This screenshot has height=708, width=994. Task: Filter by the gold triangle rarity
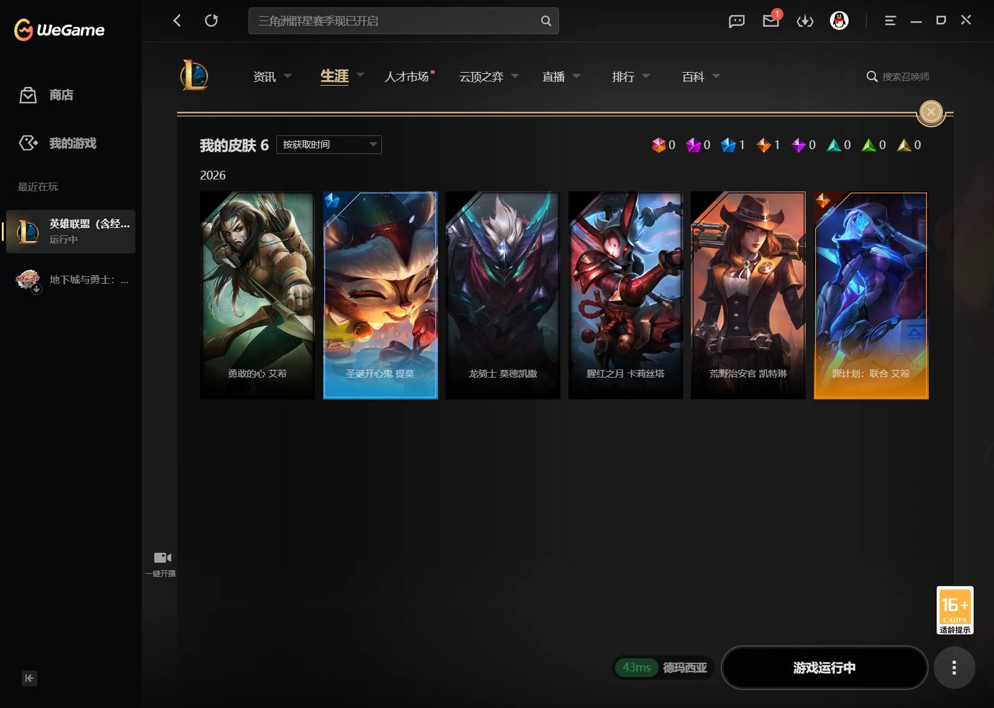(x=904, y=145)
